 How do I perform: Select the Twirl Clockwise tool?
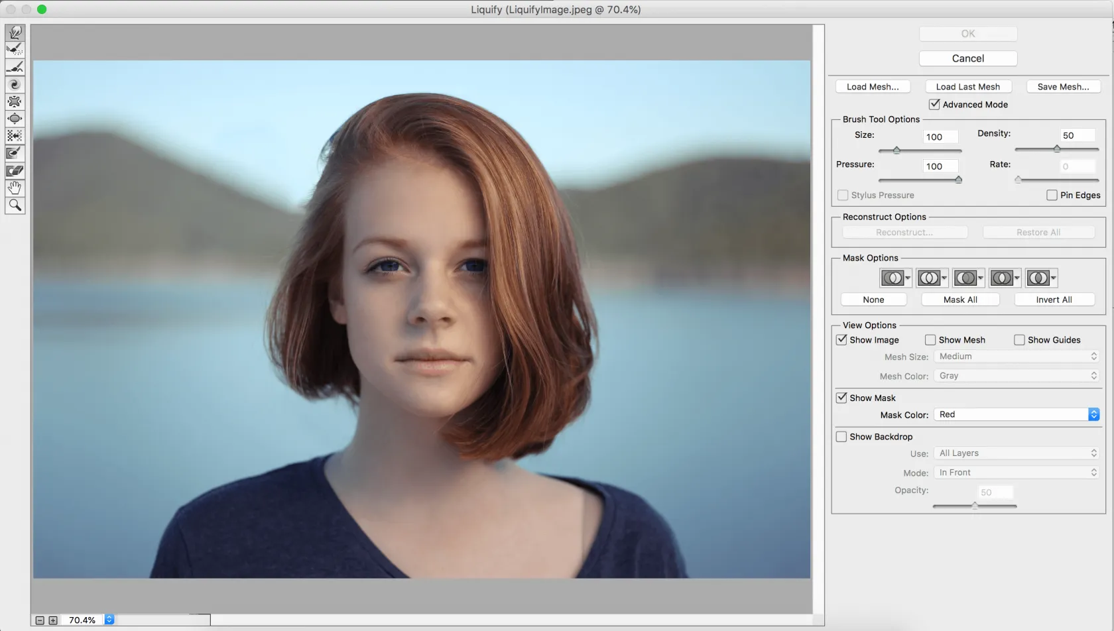[15, 84]
